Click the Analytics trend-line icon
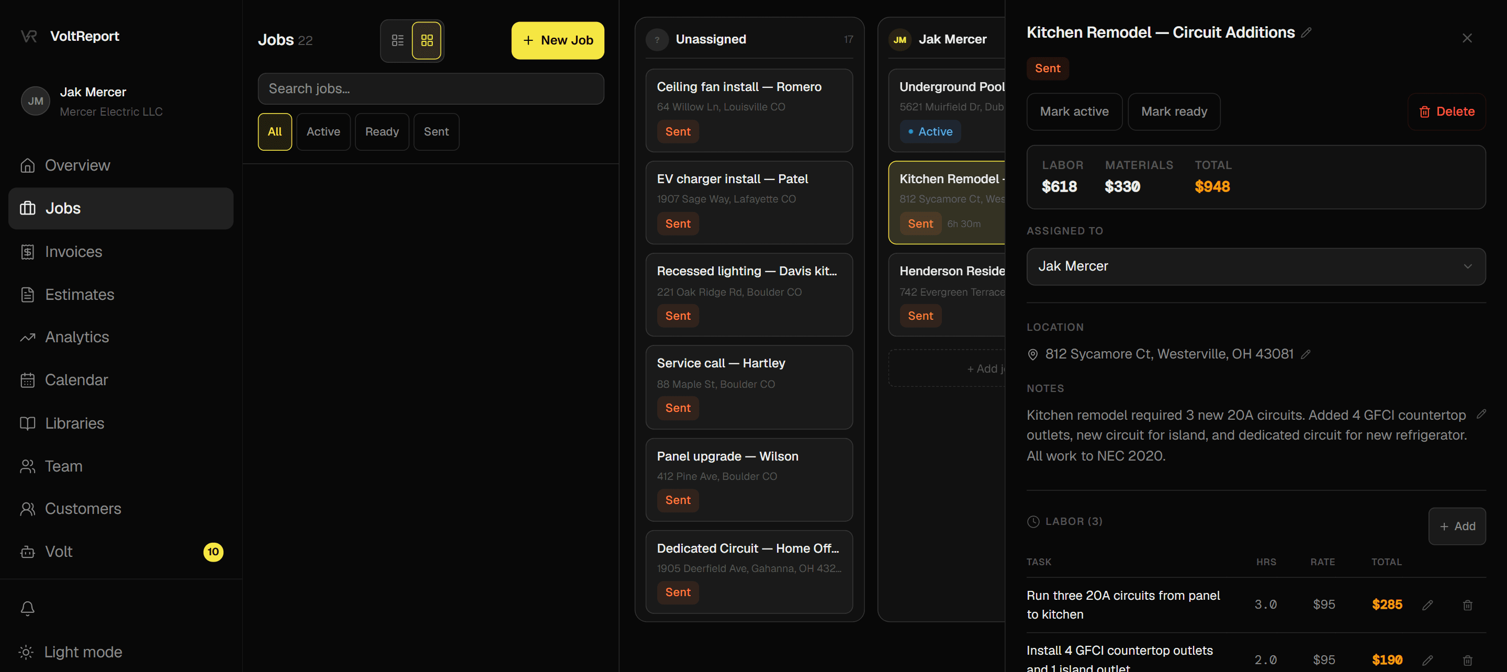 click(28, 337)
